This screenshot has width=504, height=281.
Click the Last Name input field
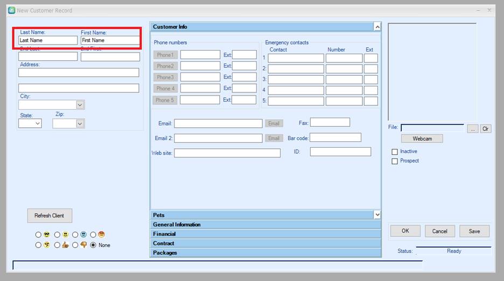coord(48,40)
